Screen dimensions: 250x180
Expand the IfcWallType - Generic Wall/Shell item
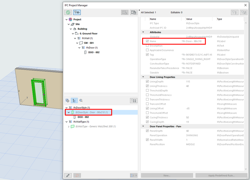[x=68, y=127]
